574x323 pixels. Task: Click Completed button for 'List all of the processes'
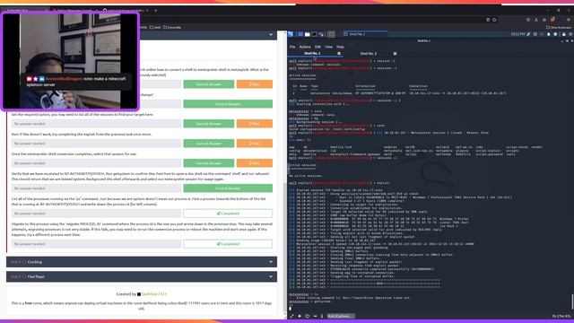[228, 214]
